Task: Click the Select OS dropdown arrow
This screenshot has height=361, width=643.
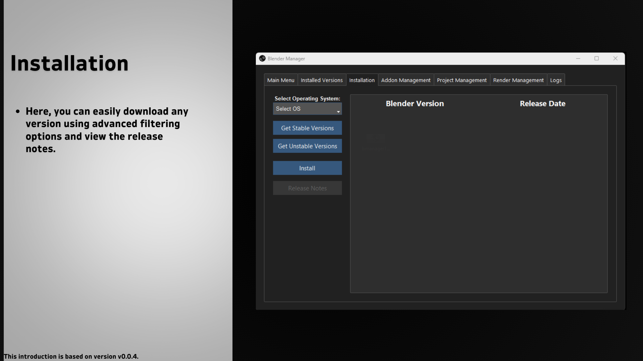Action: coord(338,111)
